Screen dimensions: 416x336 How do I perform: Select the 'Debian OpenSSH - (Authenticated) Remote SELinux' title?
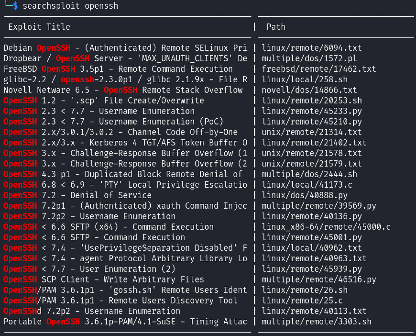pyautogui.click(x=125, y=48)
